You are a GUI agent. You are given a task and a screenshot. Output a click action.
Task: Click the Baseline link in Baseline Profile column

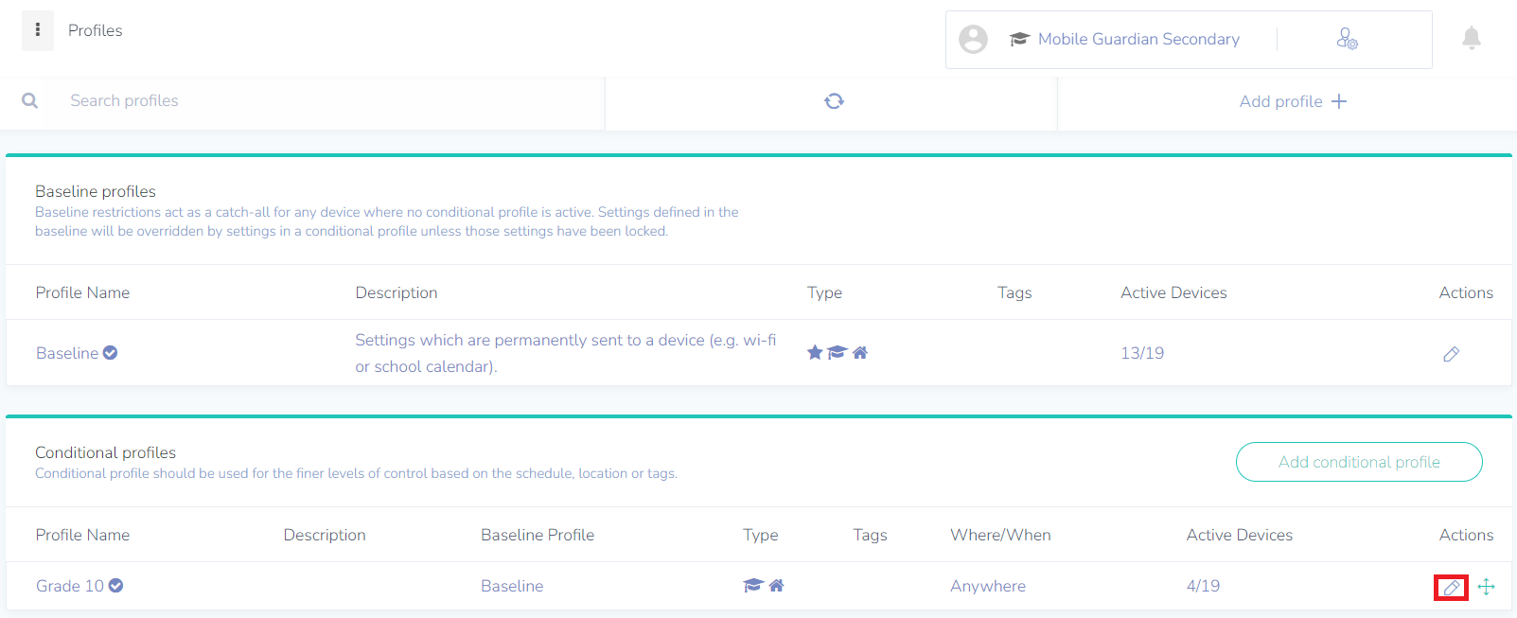pyautogui.click(x=512, y=586)
